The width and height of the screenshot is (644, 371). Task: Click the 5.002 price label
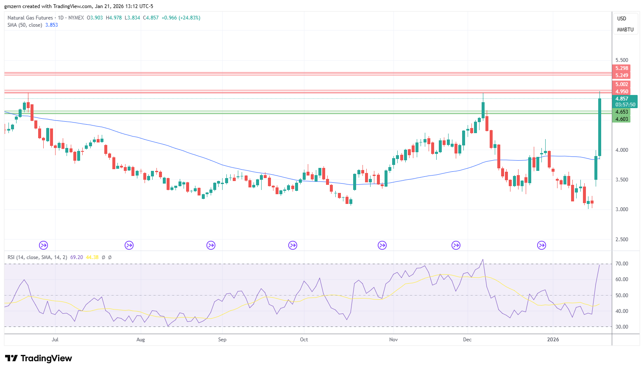click(622, 84)
